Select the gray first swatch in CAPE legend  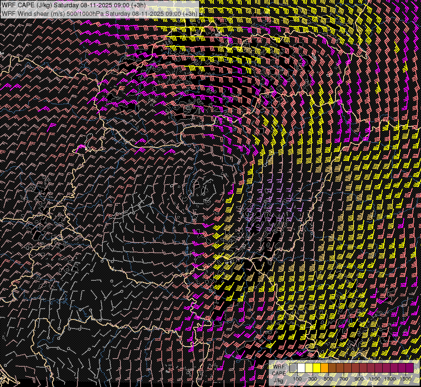point(293,368)
